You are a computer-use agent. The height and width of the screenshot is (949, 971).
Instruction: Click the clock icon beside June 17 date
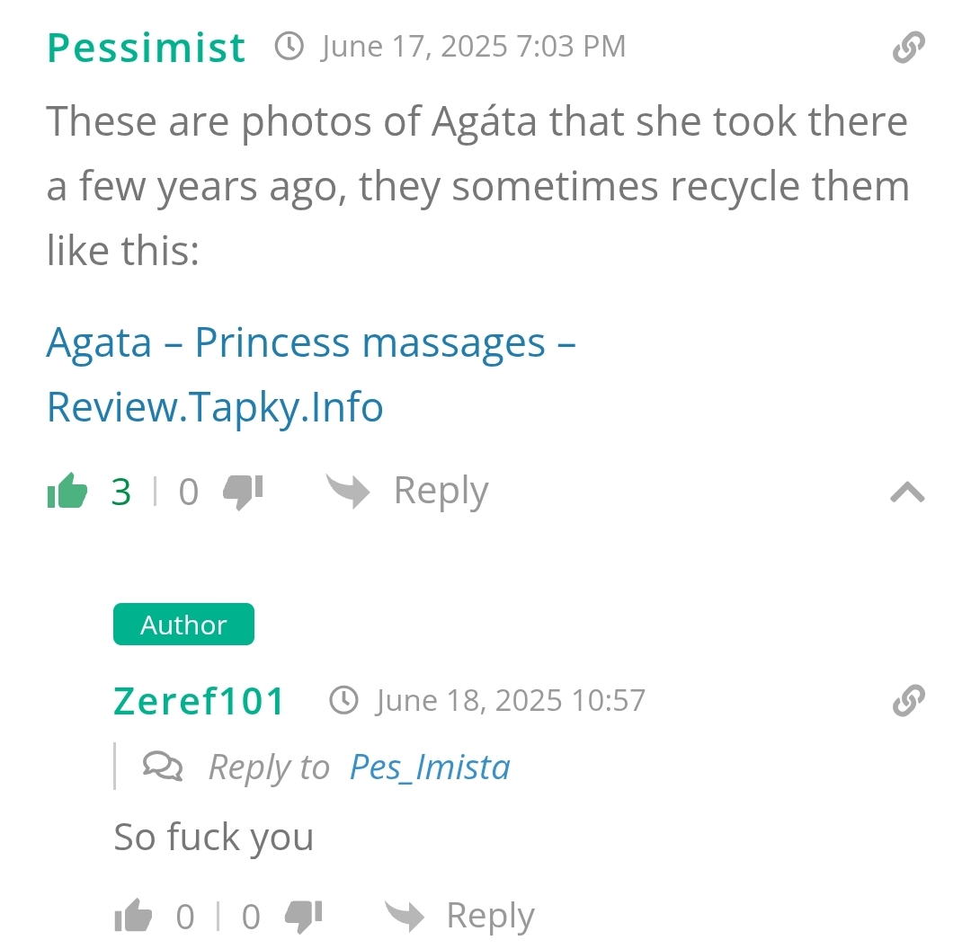(289, 47)
